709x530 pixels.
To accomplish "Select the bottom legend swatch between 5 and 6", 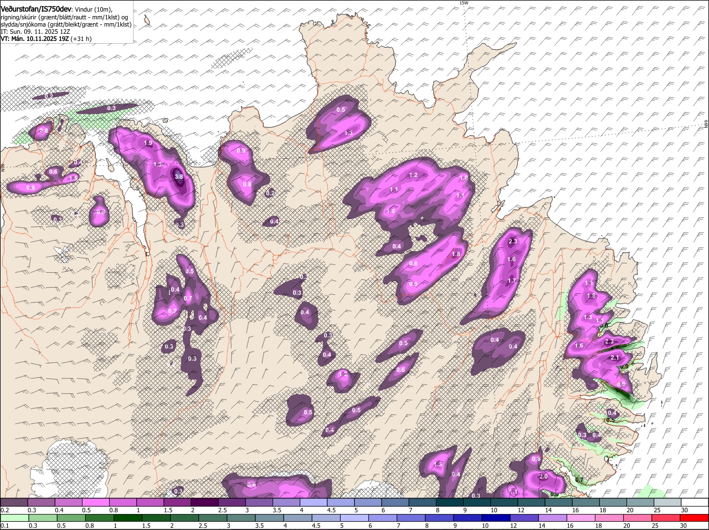I will click(356, 518).
